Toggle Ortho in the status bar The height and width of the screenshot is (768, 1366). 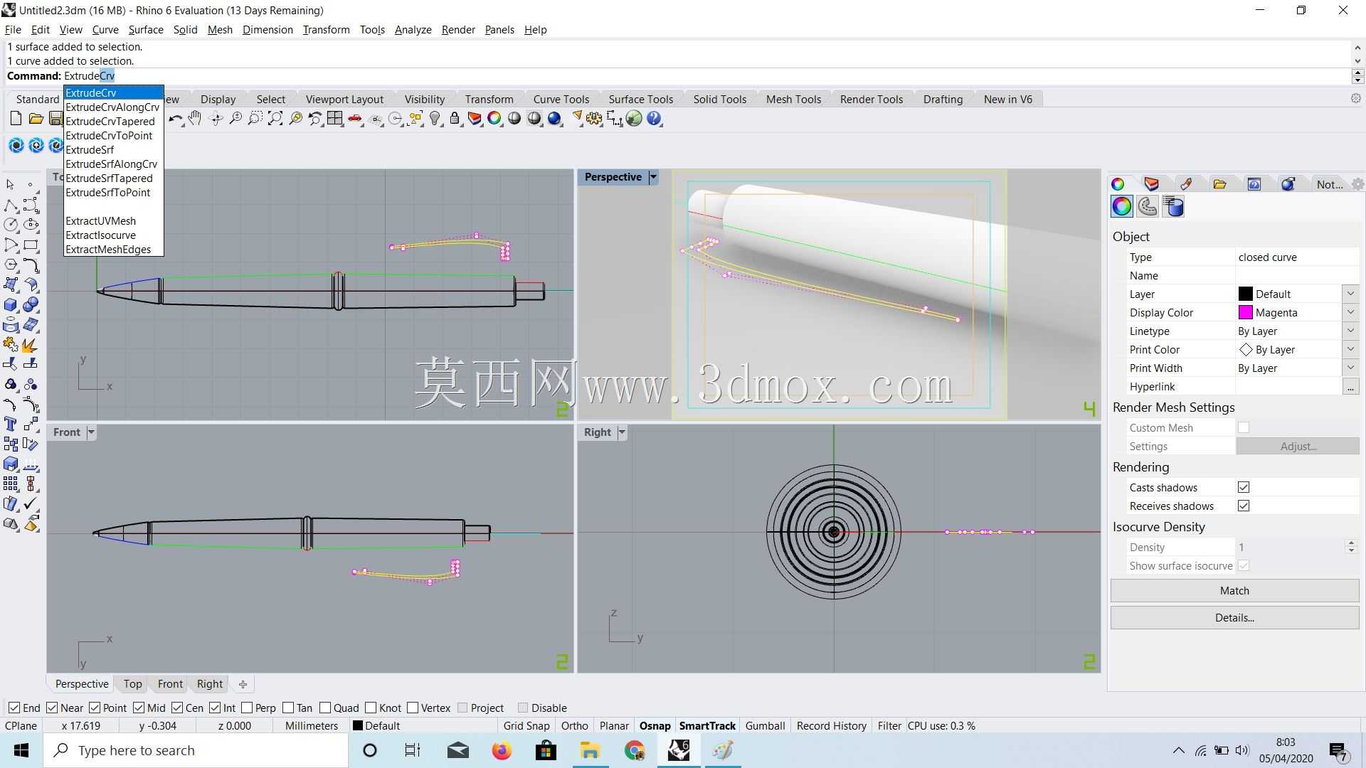tap(574, 725)
